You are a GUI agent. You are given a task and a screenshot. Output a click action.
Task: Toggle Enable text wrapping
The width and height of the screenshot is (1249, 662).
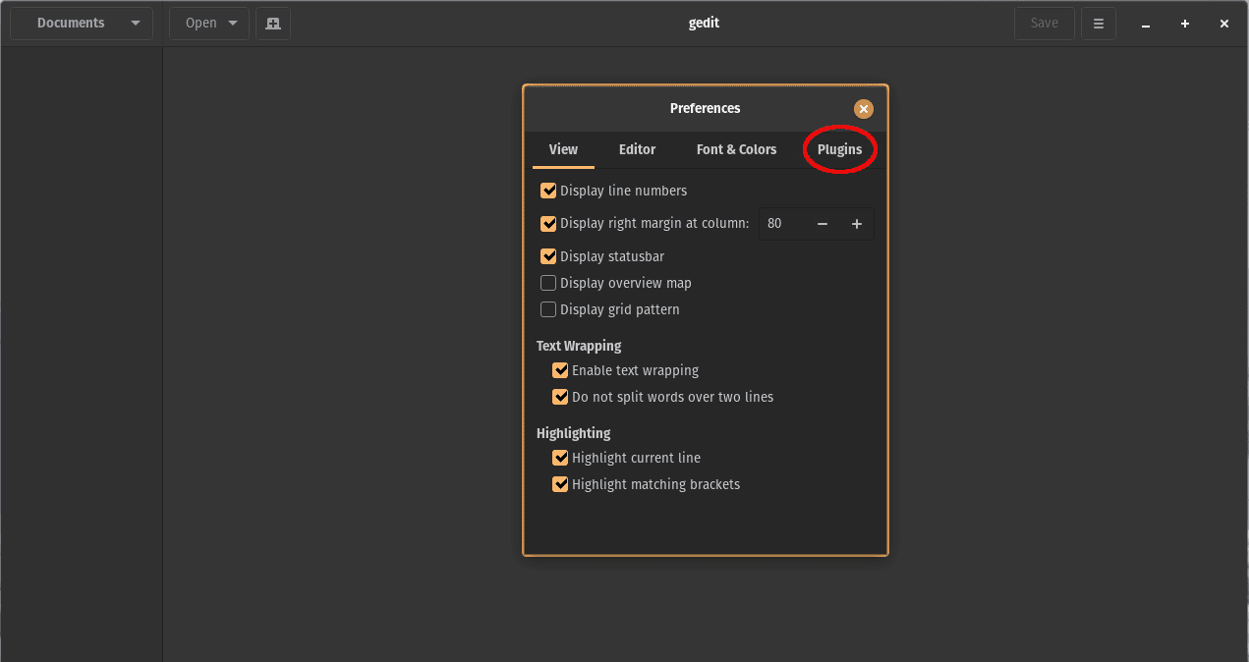560,370
